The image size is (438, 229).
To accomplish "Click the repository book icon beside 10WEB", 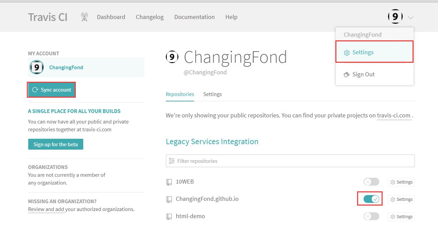I will [169, 182].
